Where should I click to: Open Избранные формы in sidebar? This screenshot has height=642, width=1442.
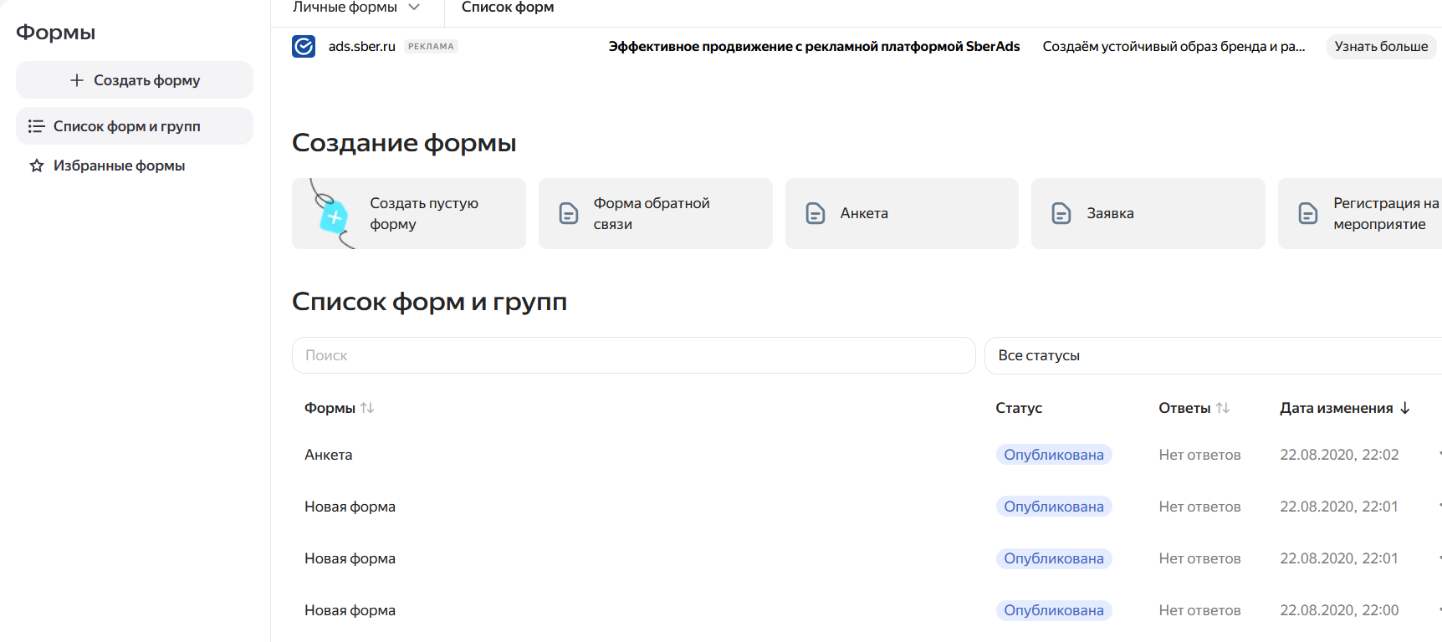119,166
